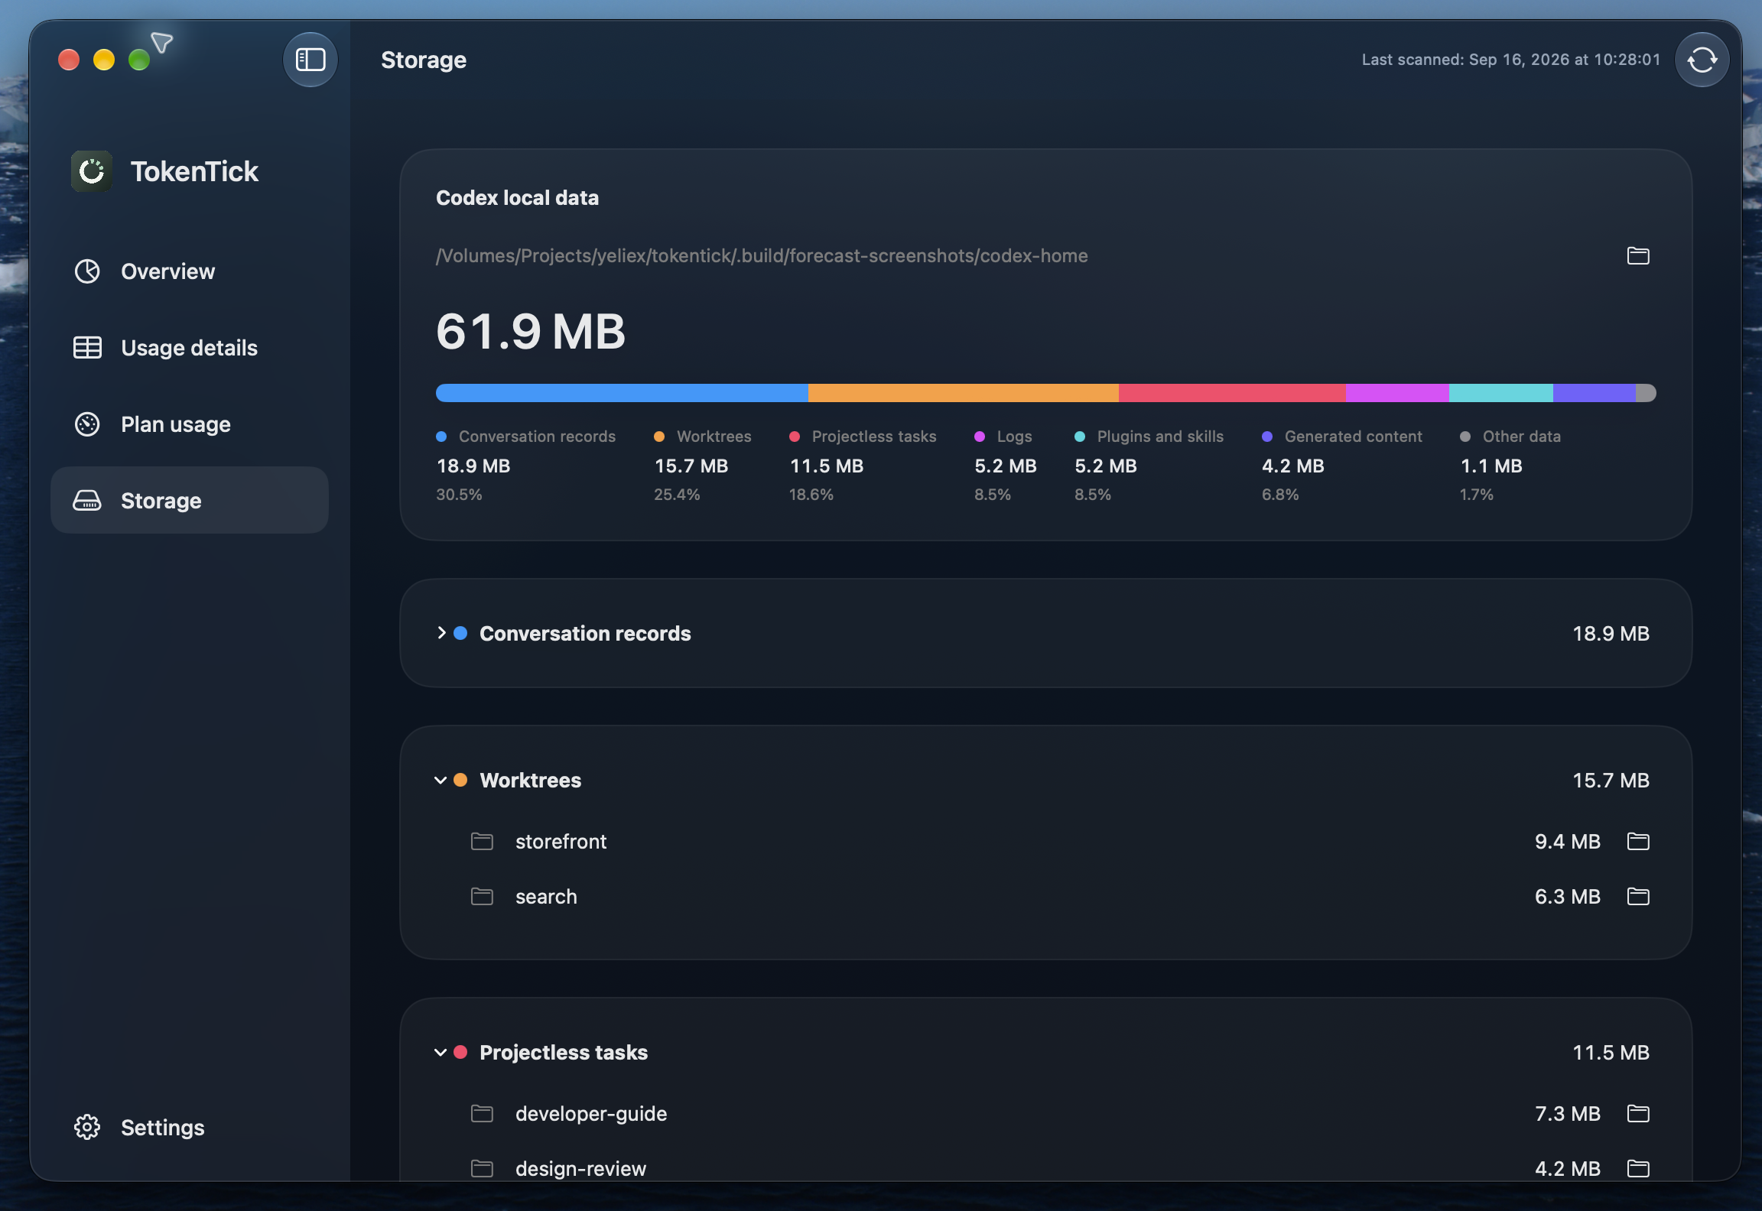This screenshot has height=1211, width=1762.
Task: Click the Logs legend label
Action: click(1015, 437)
